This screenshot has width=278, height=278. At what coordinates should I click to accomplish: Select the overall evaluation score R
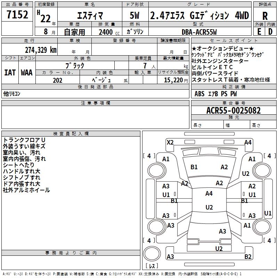point(265,16)
